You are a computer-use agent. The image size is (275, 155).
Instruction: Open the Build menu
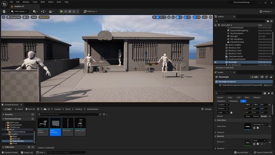(43, 2)
